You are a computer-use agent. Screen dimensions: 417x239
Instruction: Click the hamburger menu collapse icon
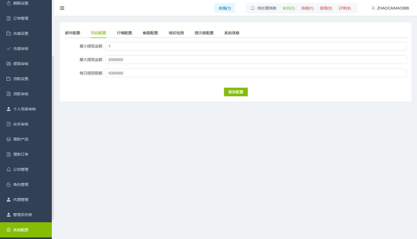(62, 8)
